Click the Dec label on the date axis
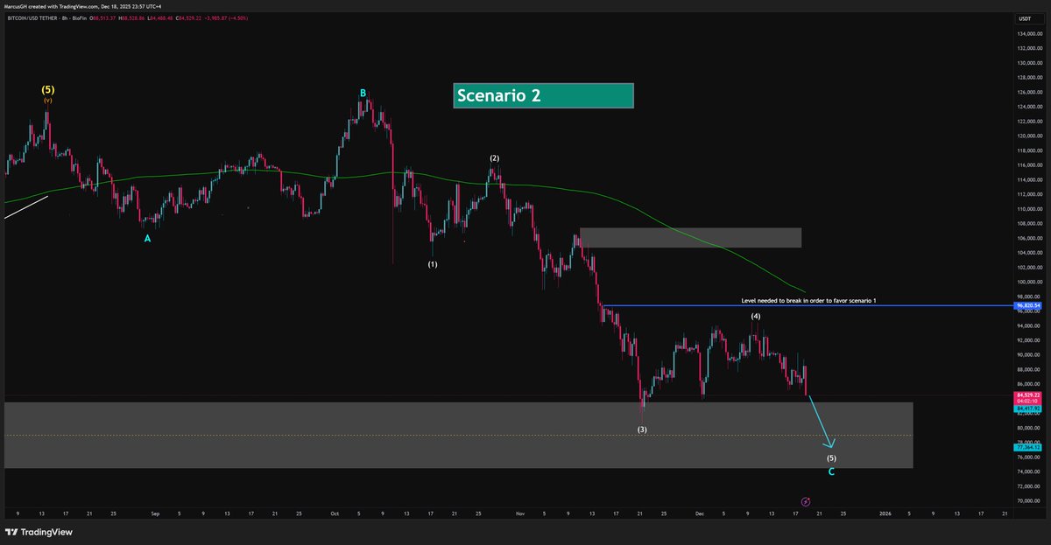The image size is (1051, 545). click(x=700, y=515)
